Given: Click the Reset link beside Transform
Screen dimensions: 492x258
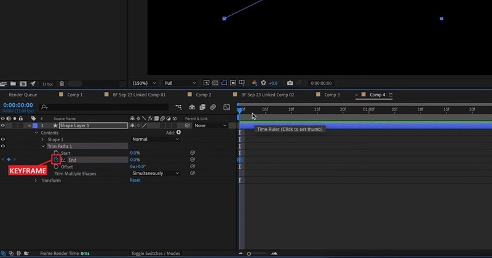Looking at the screenshot, I should (135, 181).
